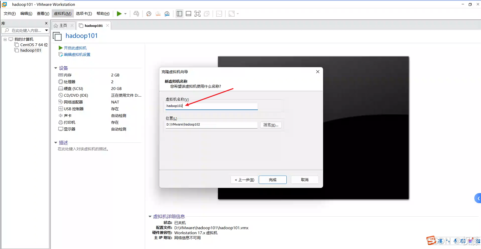Click the revert to snapshot icon
Viewport: 481px width, 249px height.
point(158,14)
